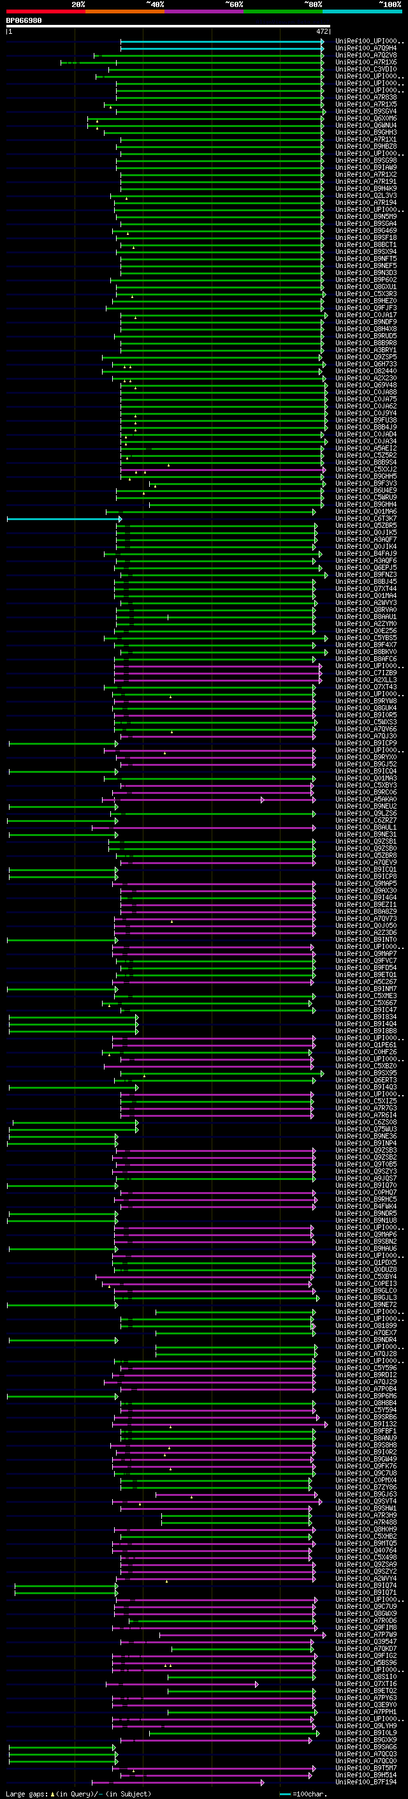Select the UniRef100_B9I834 label

point(366,1017)
